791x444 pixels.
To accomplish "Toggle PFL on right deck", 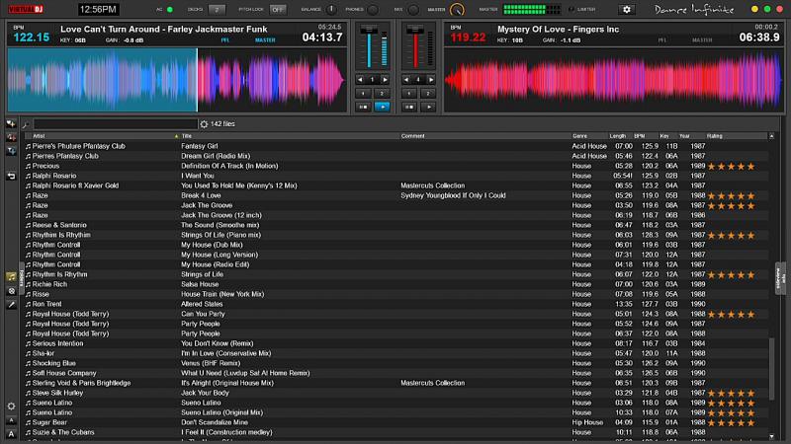I will [661, 40].
